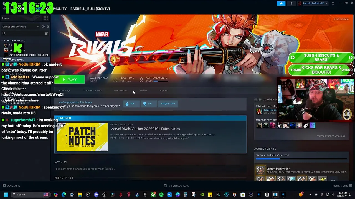Open Steam notifications bell
Screen dimensions: 355x199
(291, 3)
